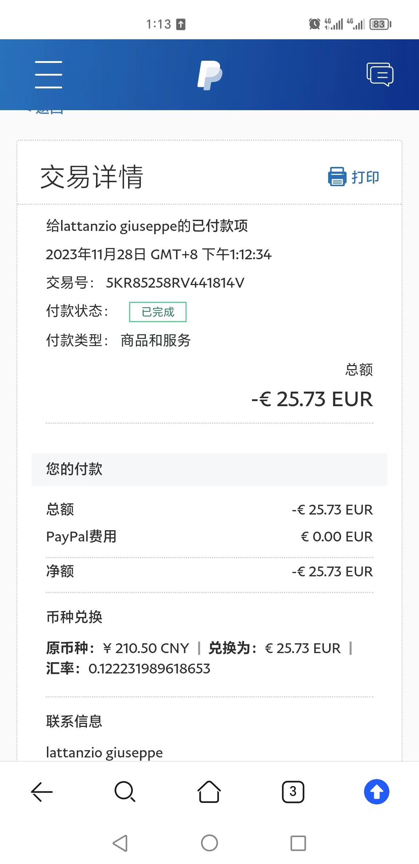The height and width of the screenshot is (864, 419).
Task: Tap the 交易详情 page title
Action: [92, 177]
